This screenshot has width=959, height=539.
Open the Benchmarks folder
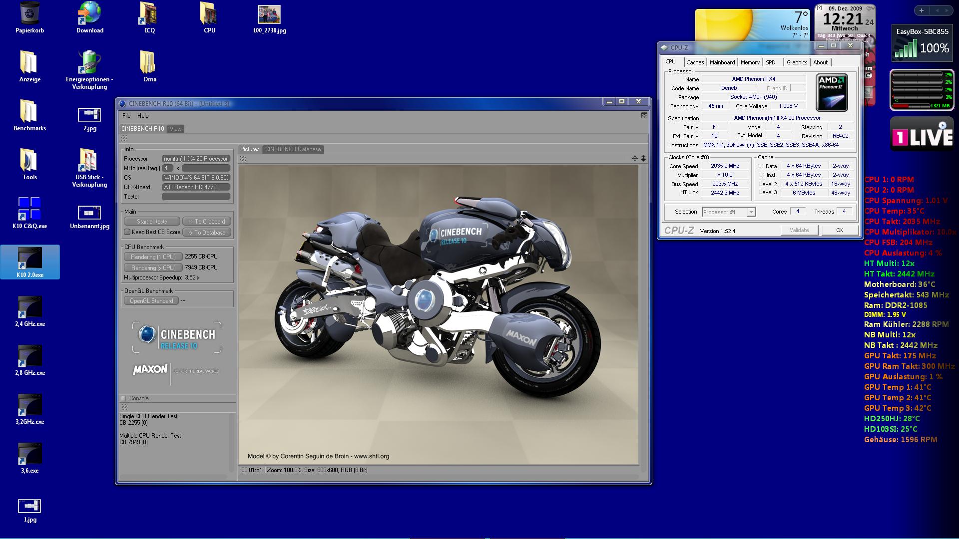point(29,115)
